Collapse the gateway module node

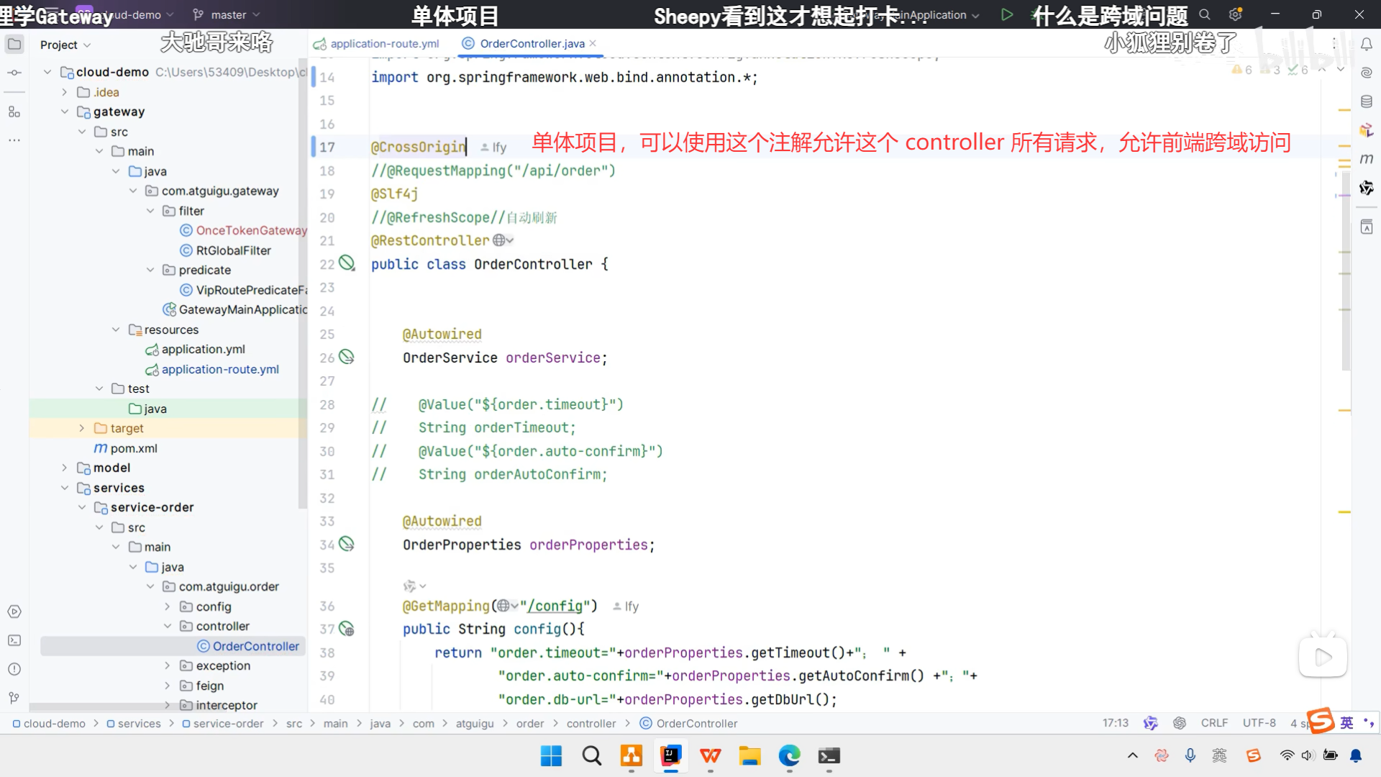tap(65, 112)
